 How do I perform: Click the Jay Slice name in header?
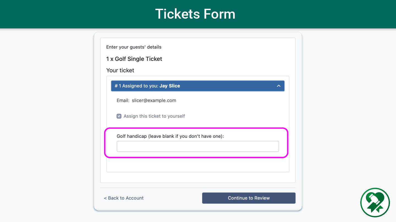tap(170, 86)
